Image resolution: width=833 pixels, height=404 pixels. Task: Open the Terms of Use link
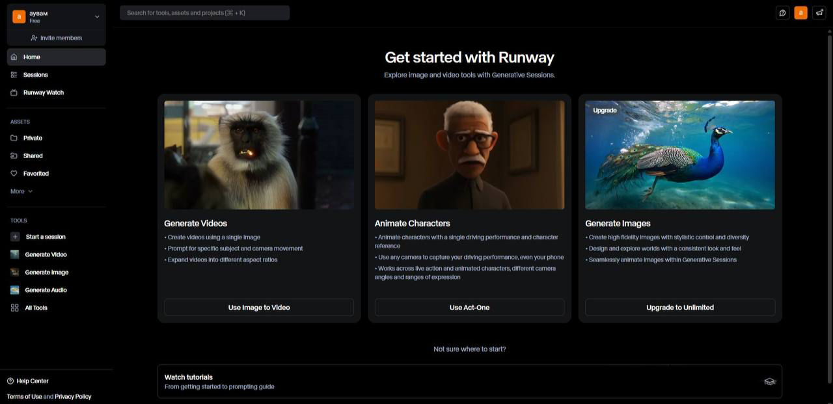click(24, 397)
